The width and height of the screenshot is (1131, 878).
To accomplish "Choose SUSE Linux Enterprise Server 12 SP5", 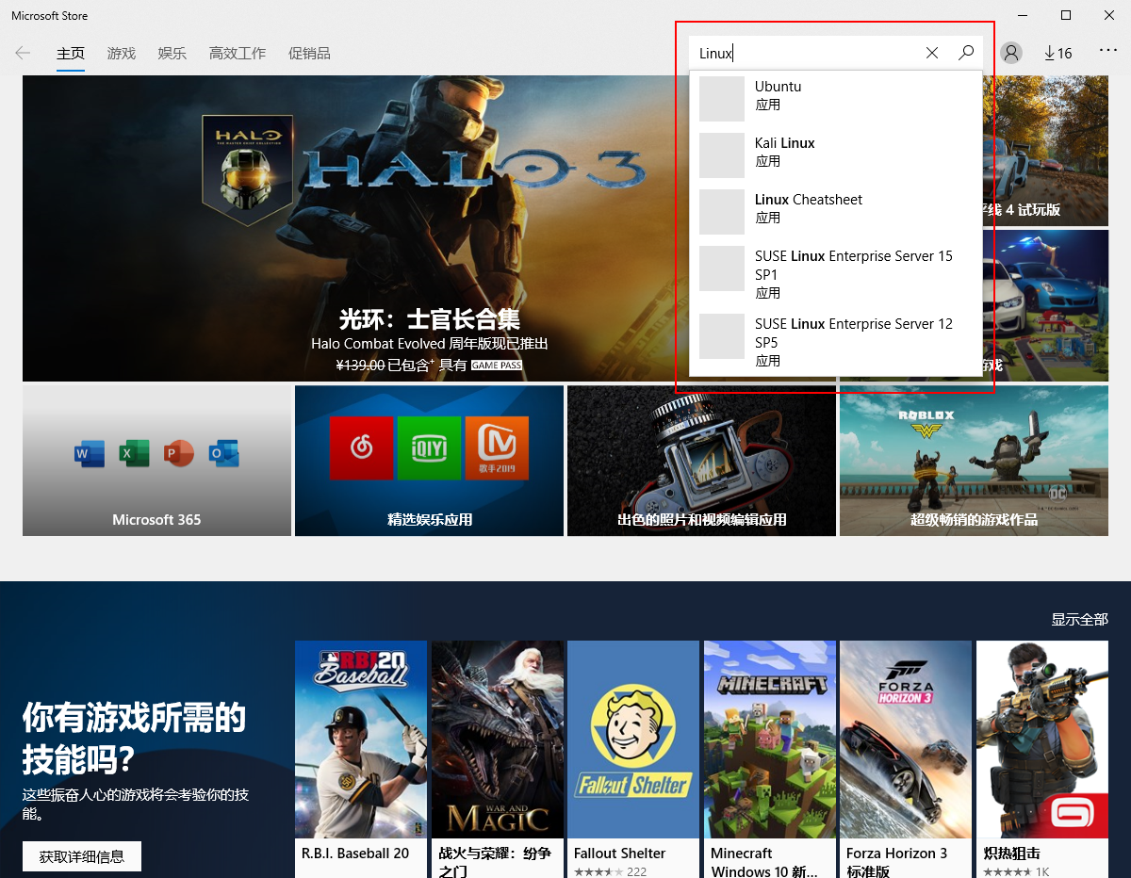I will [836, 341].
